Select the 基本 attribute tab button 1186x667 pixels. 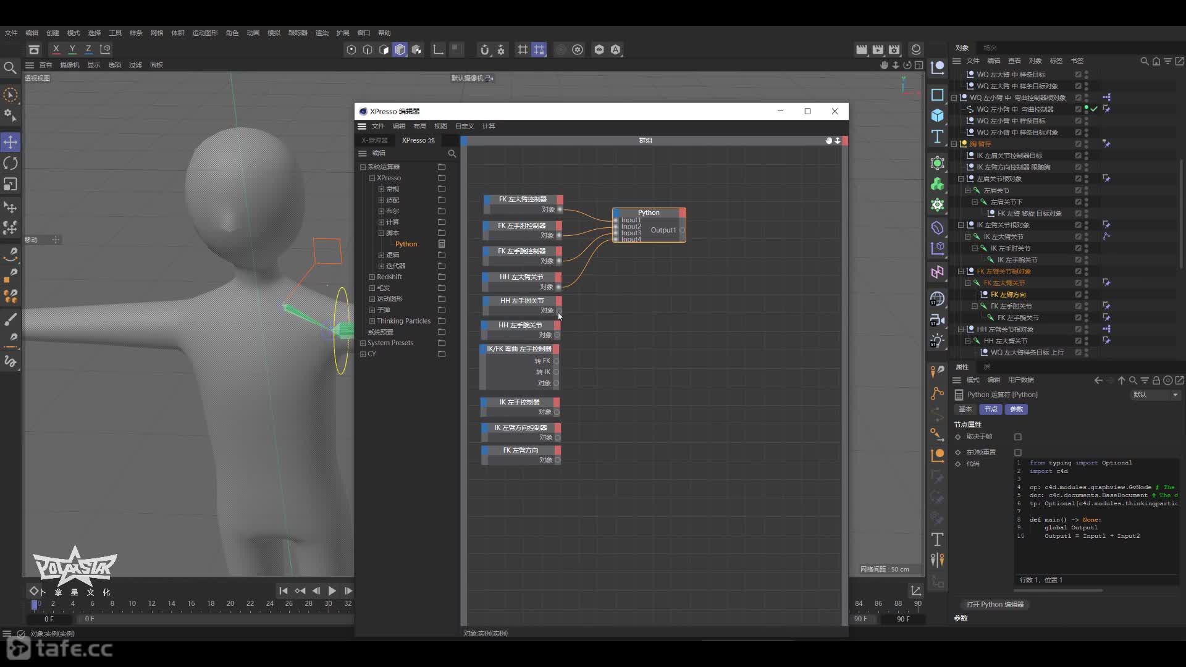point(965,409)
